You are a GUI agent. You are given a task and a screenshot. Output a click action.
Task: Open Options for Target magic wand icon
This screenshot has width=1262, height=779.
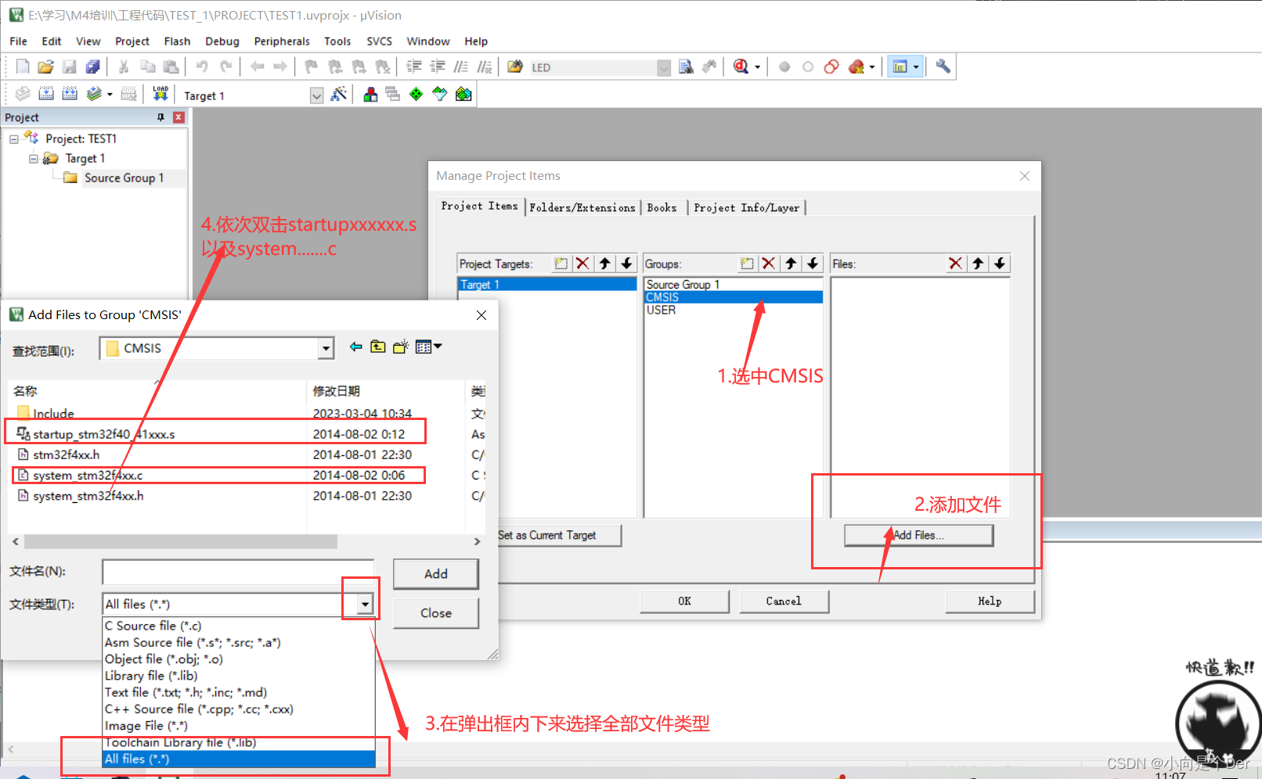coord(339,94)
